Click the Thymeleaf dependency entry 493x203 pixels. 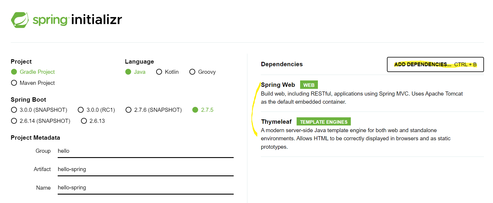pyautogui.click(x=372, y=134)
